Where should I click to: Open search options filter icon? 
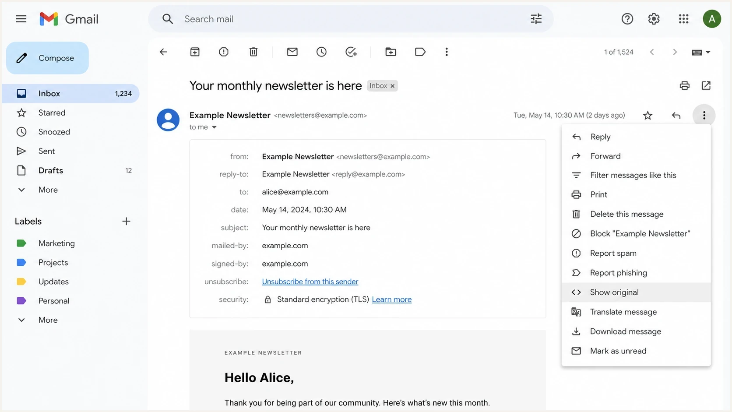point(536,19)
